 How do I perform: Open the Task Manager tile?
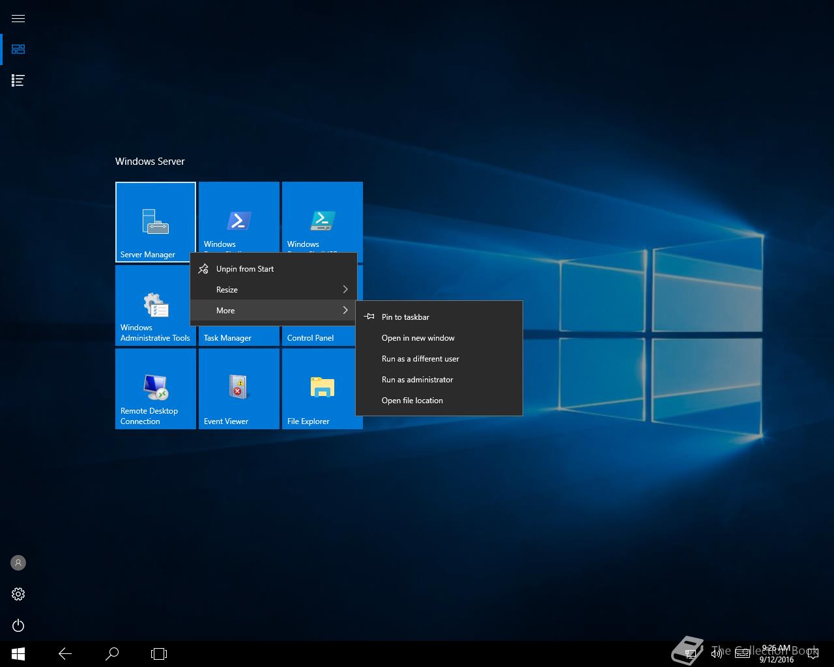239,336
